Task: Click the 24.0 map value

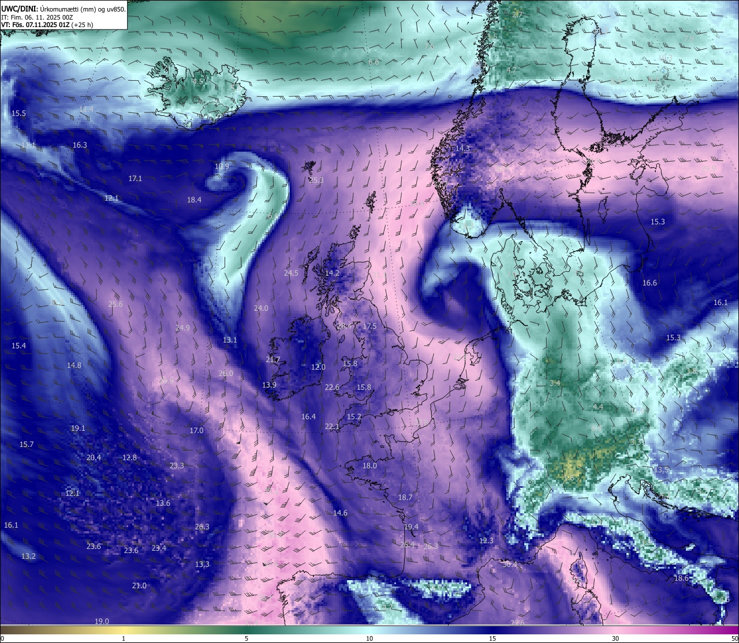Action: pos(261,308)
